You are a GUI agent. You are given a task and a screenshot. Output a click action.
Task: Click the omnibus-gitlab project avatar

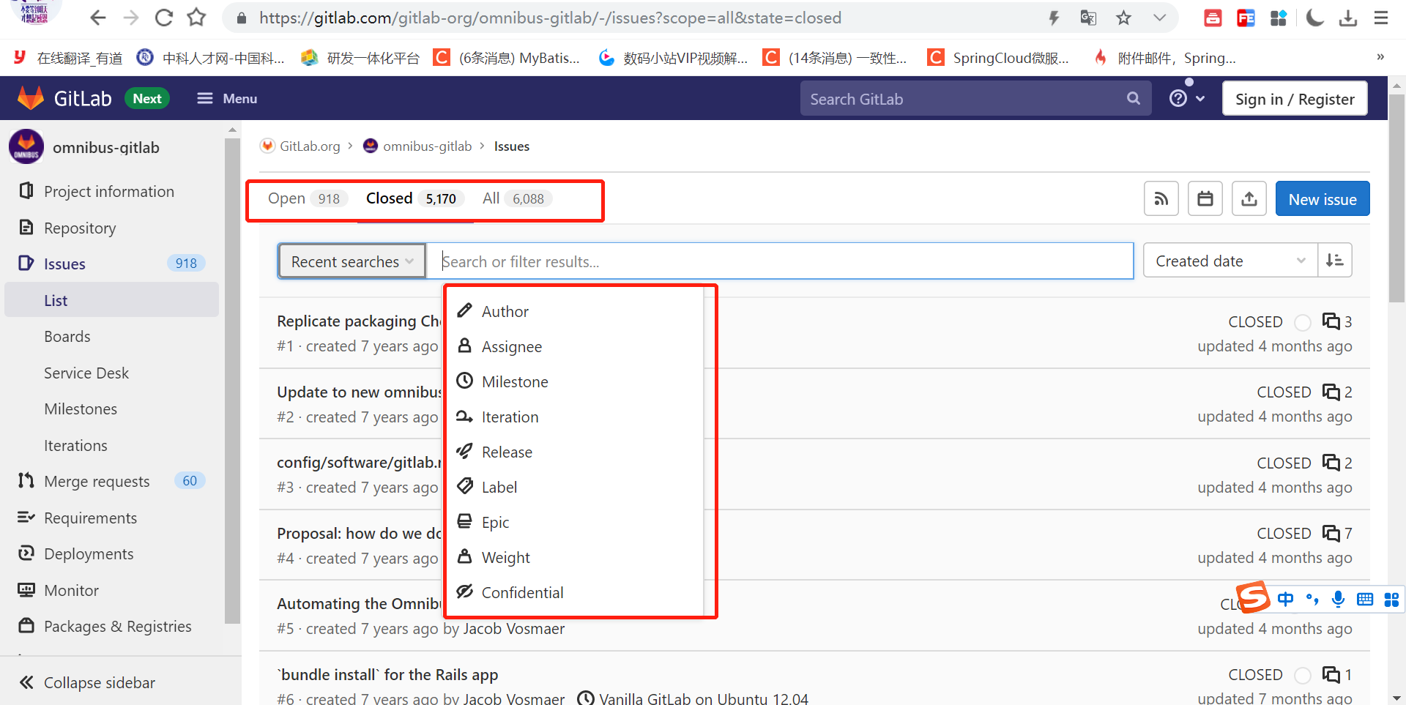26,147
